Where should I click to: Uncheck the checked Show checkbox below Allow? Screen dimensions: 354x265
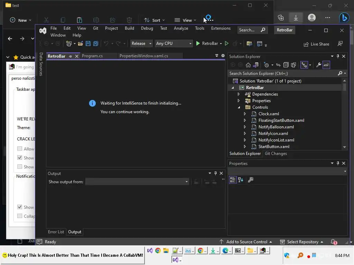click(20, 158)
